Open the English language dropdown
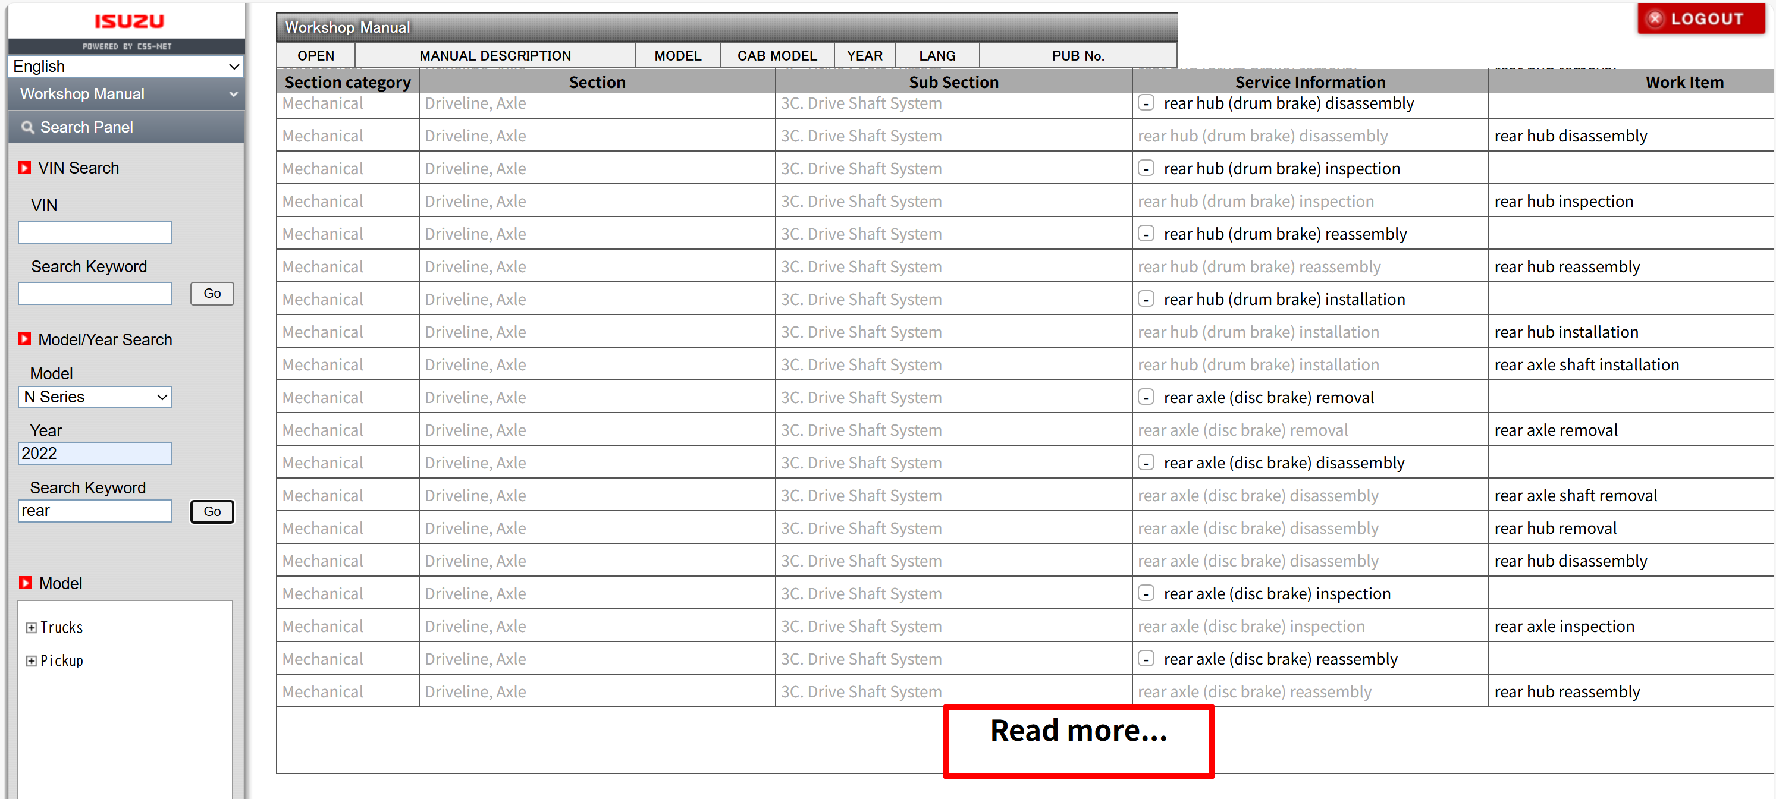The height and width of the screenshot is (799, 1776). (126, 66)
